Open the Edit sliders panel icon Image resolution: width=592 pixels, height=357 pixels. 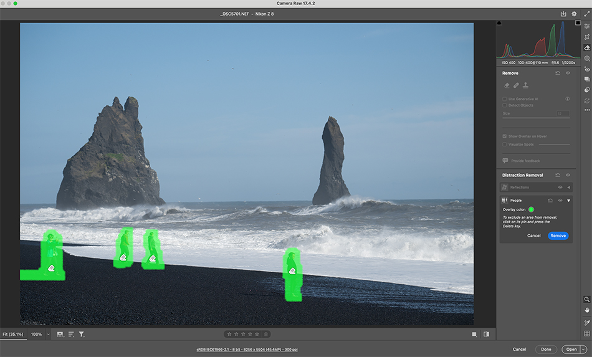[587, 26]
